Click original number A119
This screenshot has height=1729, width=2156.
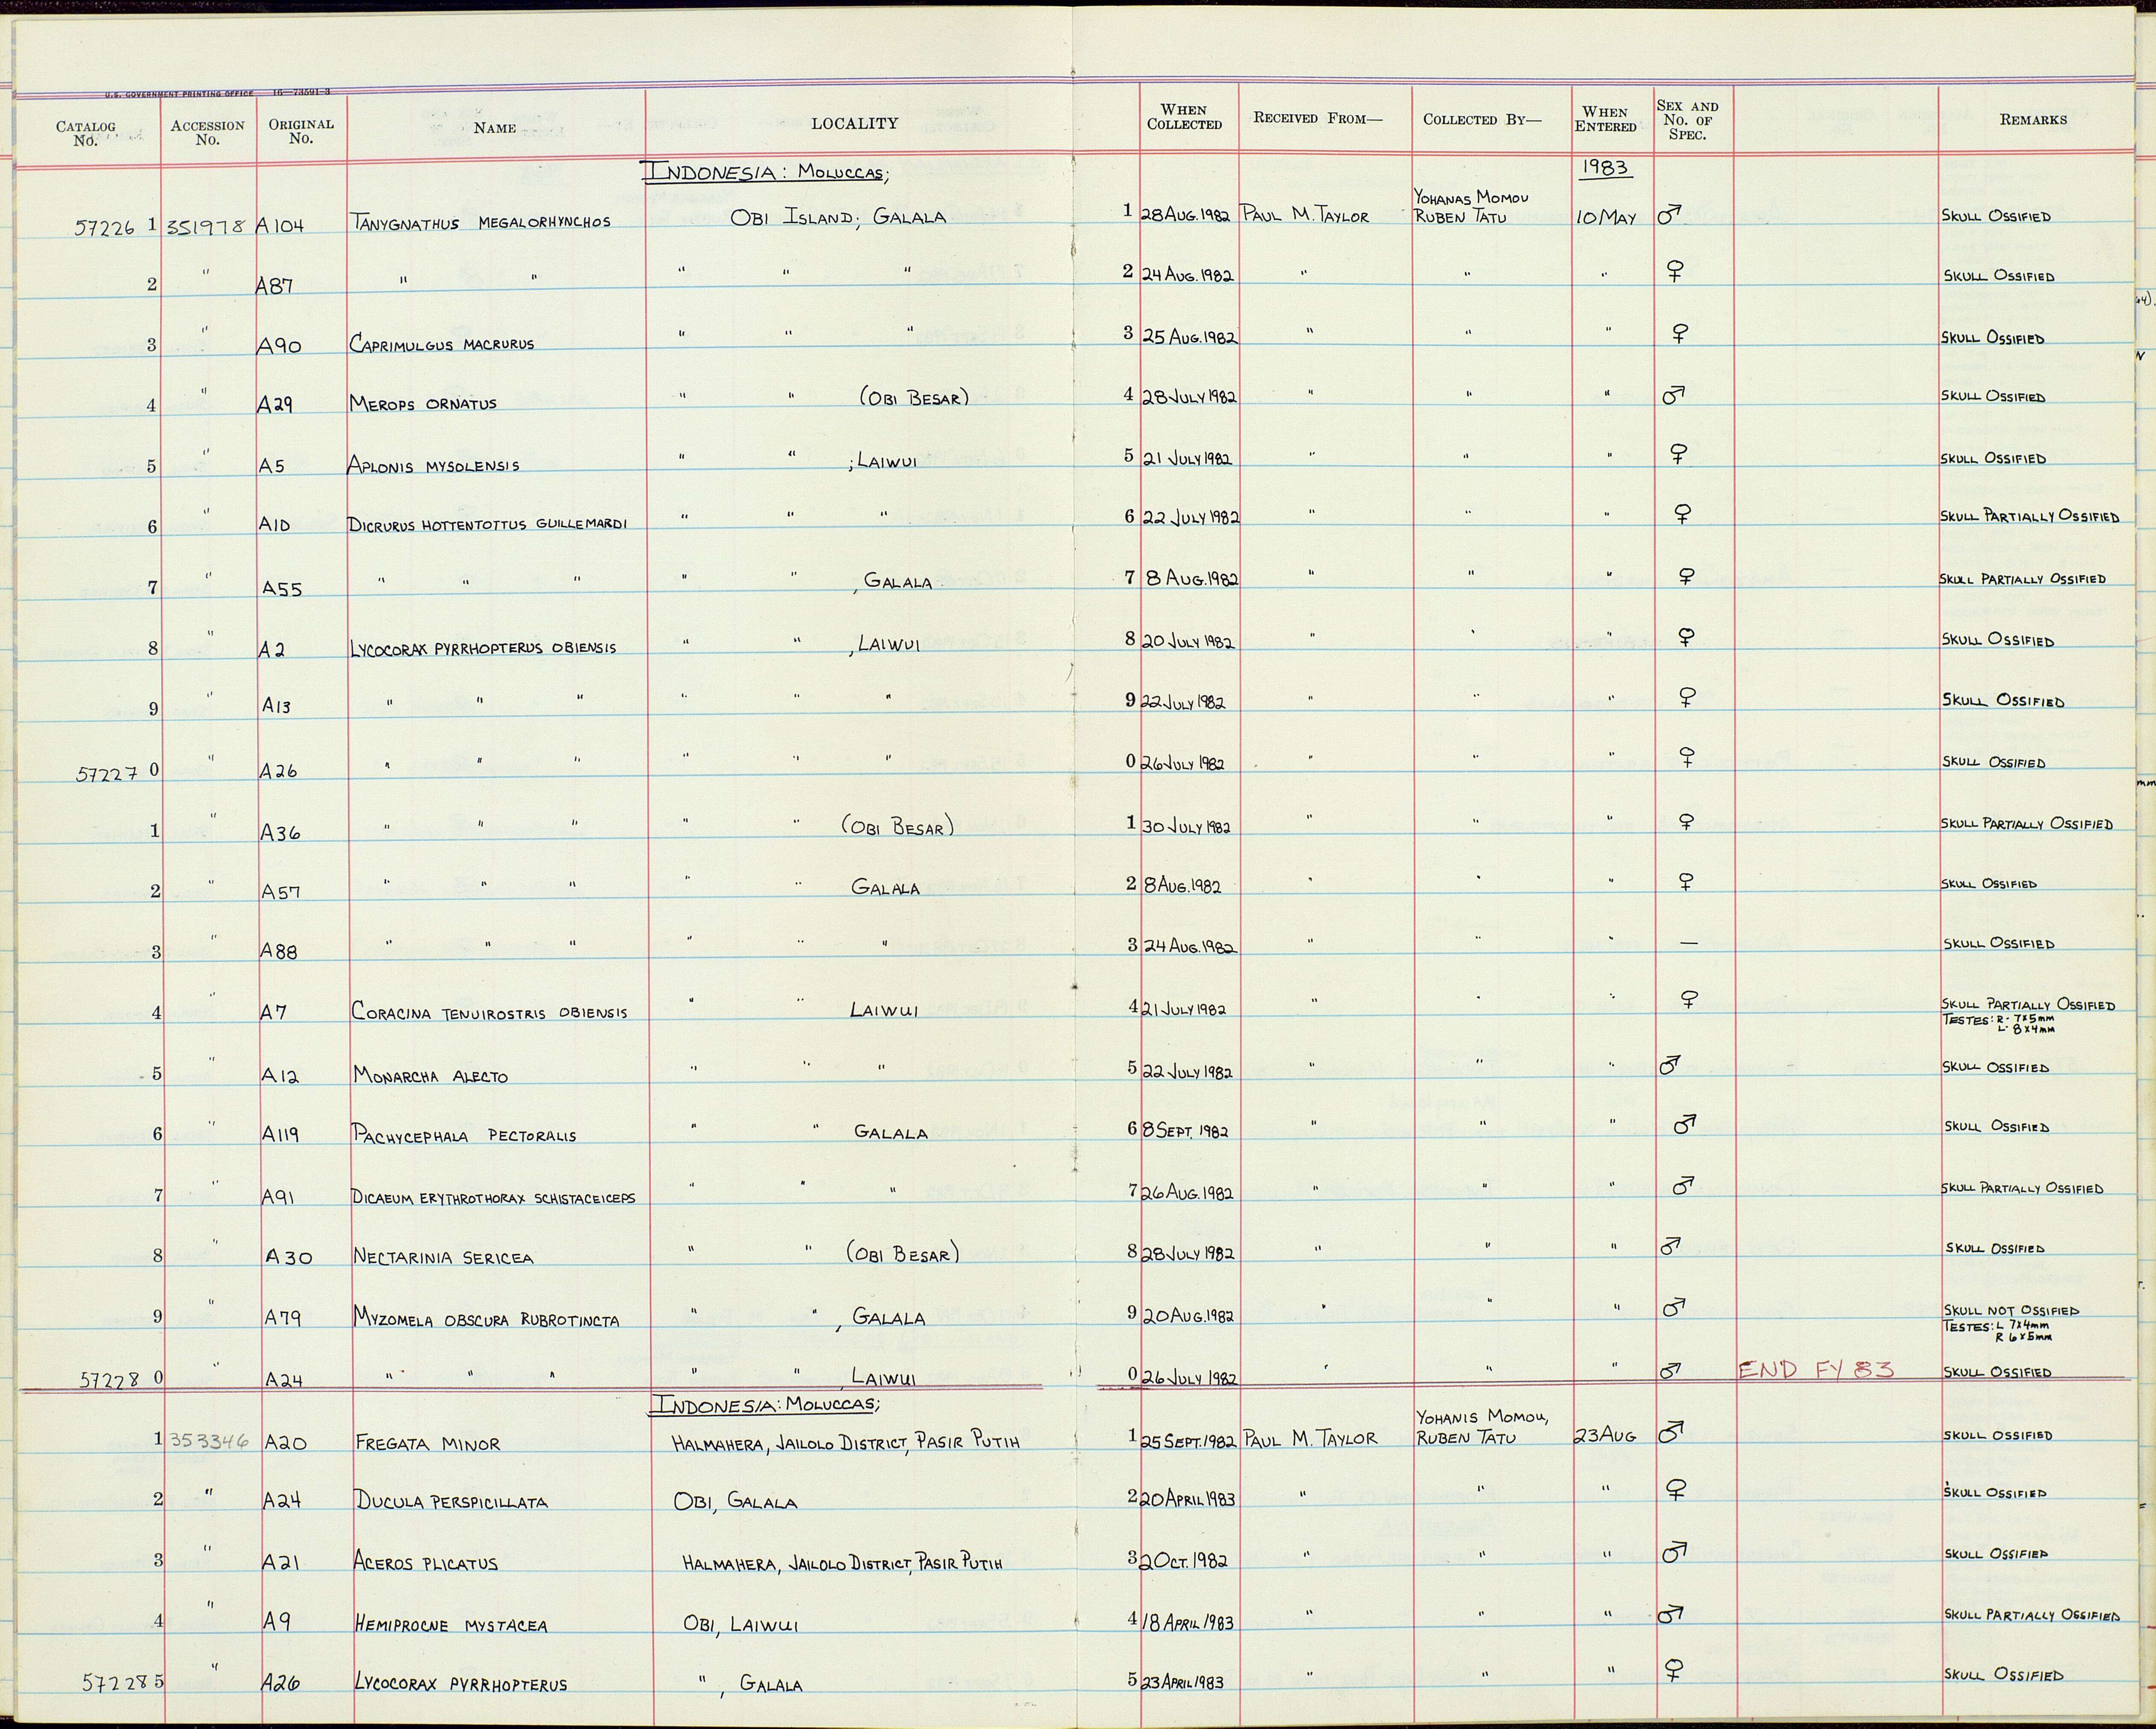pos(280,1134)
